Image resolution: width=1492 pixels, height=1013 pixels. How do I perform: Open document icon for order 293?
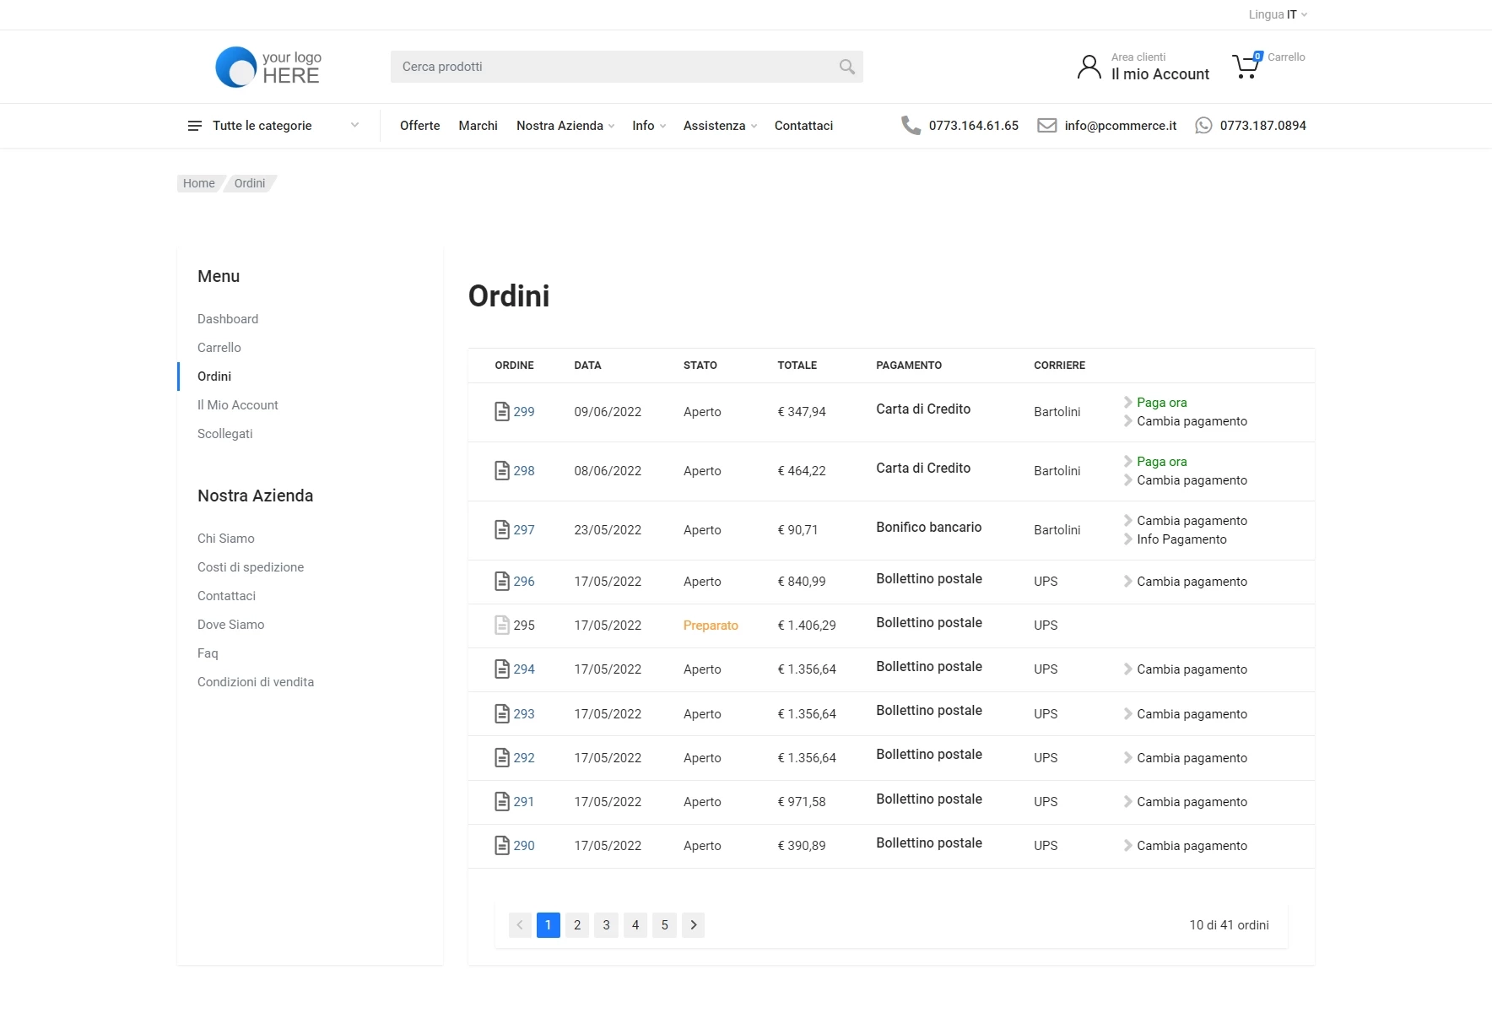click(502, 714)
